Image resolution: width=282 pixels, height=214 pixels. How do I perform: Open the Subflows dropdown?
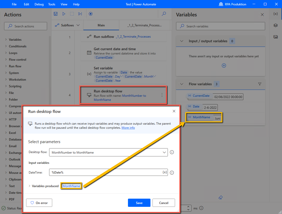[67, 25]
